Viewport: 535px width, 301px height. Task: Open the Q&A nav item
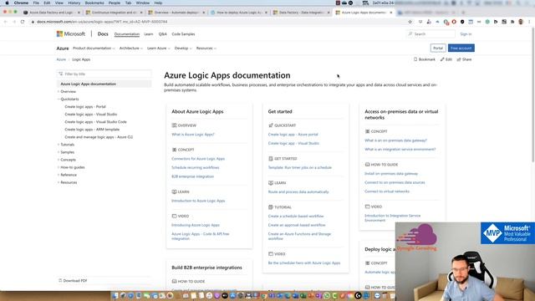click(163, 34)
